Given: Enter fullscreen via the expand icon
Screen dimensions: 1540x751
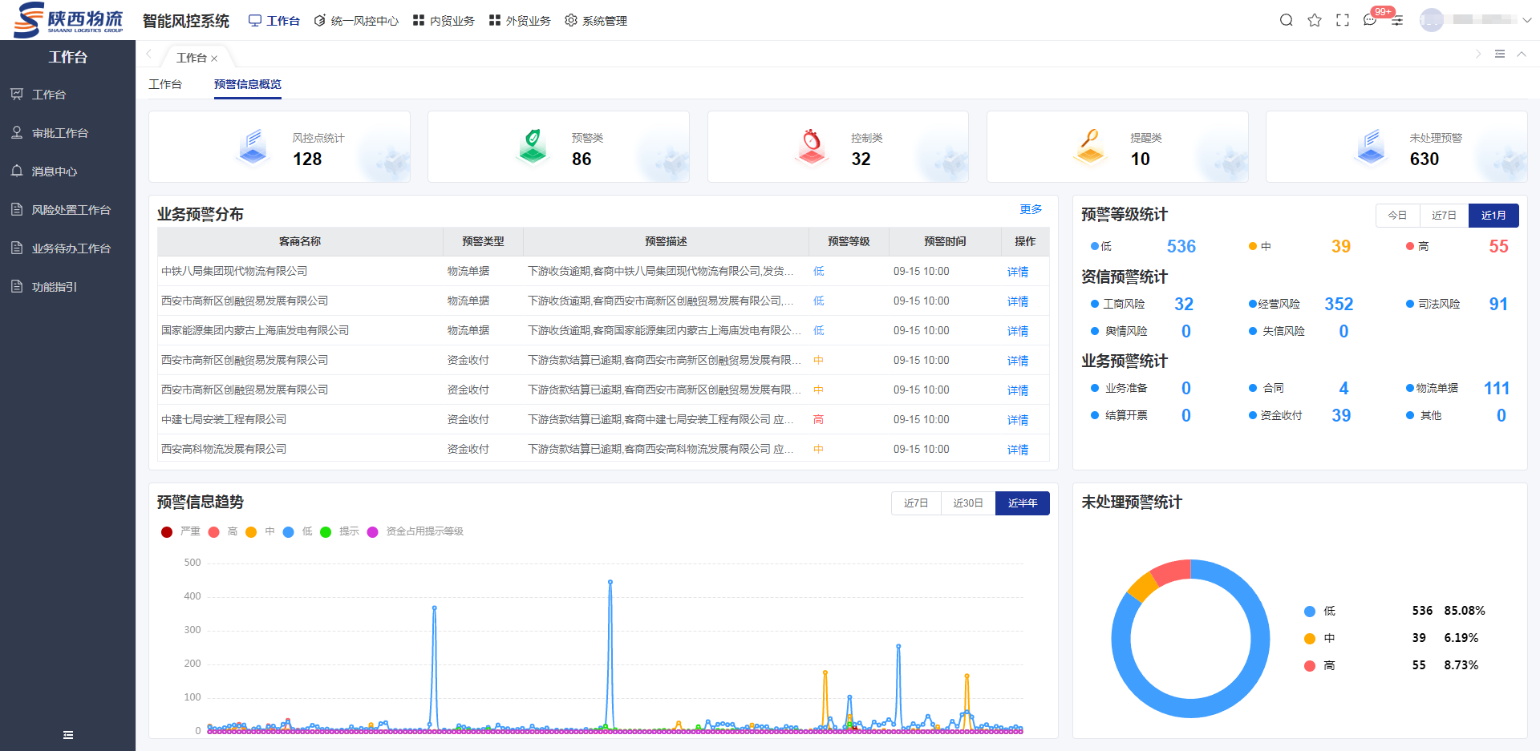Looking at the screenshot, I should point(1343,20).
